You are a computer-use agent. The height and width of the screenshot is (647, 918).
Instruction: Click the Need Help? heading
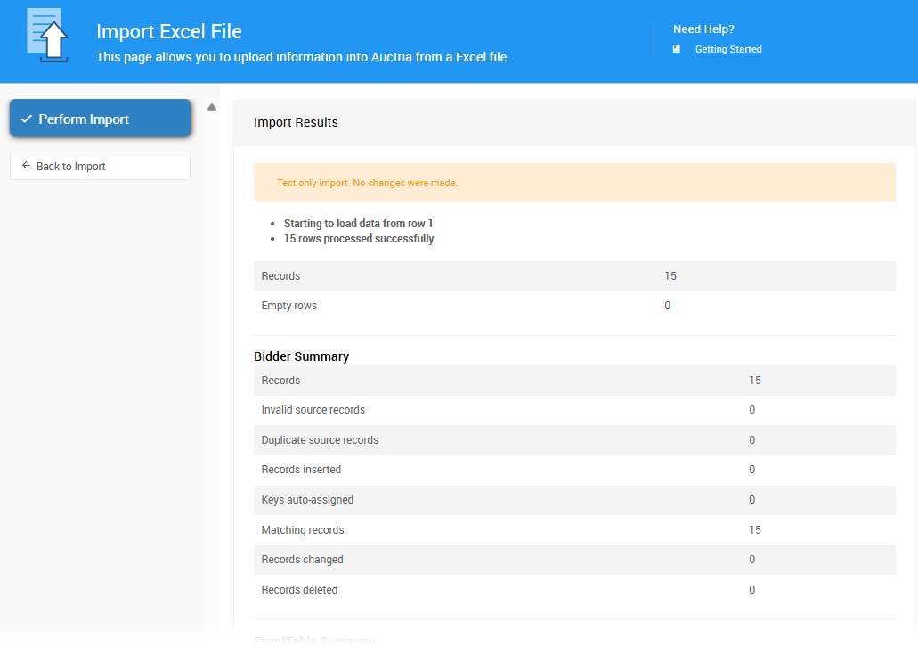[704, 29]
